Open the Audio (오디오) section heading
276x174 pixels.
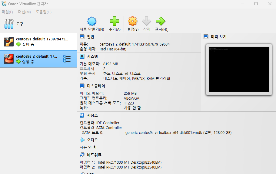point(92,140)
